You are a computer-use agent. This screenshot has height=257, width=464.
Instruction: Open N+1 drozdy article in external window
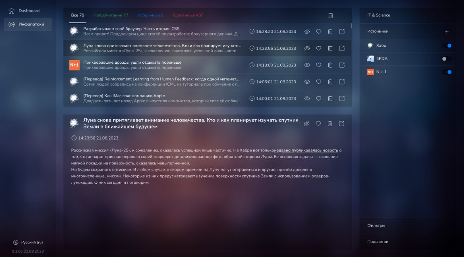pos(342,65)
